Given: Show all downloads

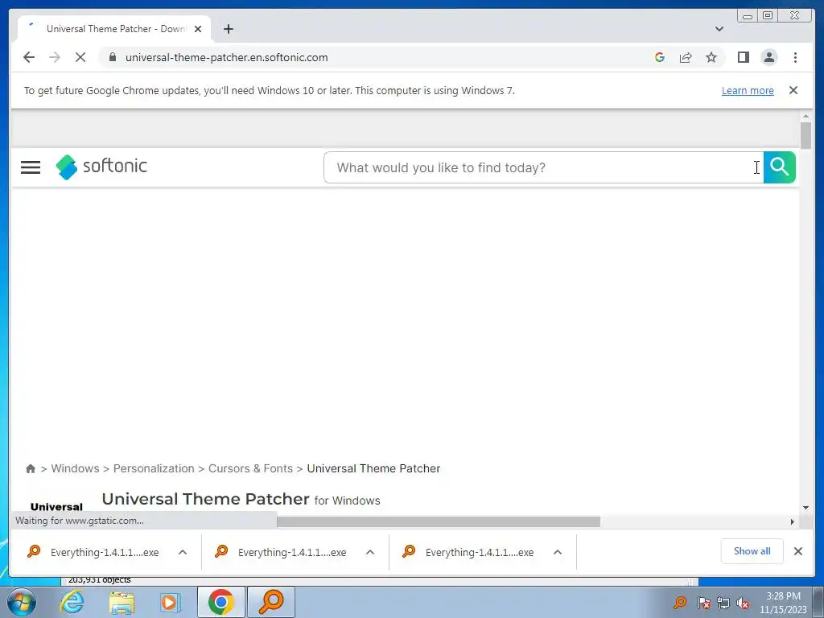Looking at the screenshot, I should click(752, 551).
